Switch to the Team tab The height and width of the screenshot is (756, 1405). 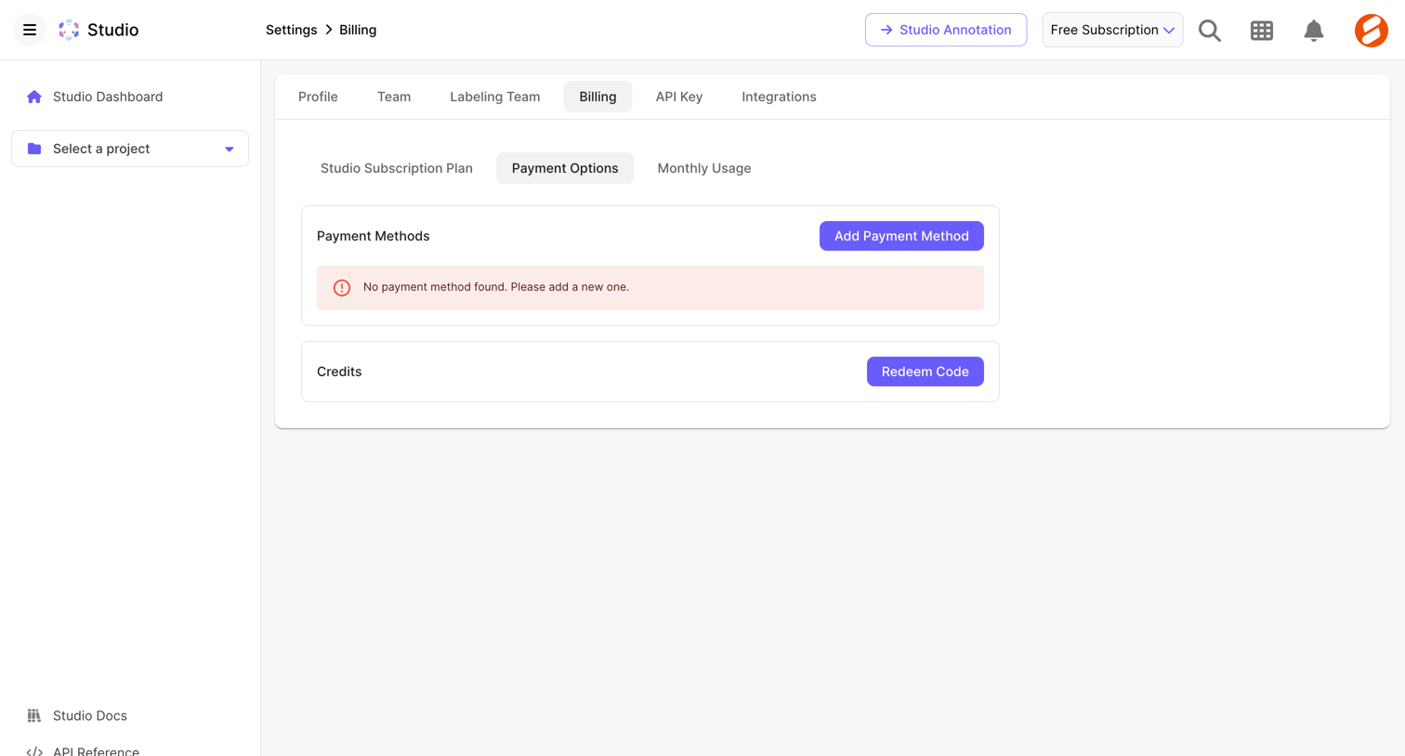(x=394, y=97)
